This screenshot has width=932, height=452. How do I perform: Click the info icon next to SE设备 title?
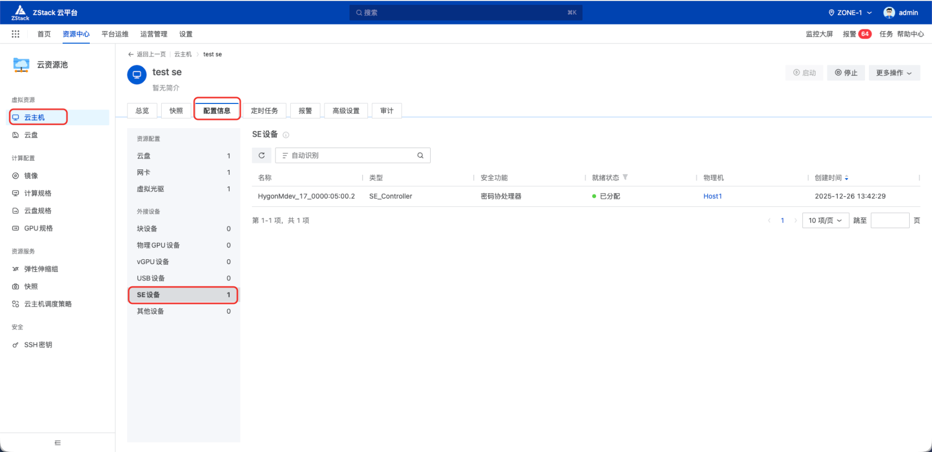click(x=286, y=135)
